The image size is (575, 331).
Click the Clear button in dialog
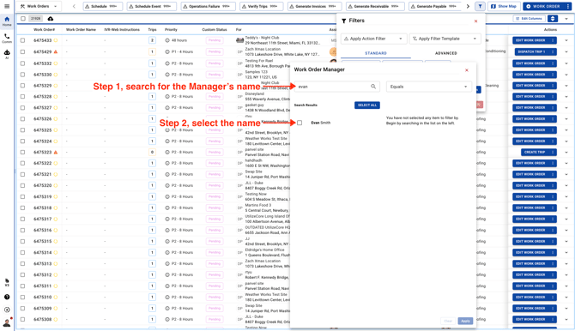(x=448, y=321)
